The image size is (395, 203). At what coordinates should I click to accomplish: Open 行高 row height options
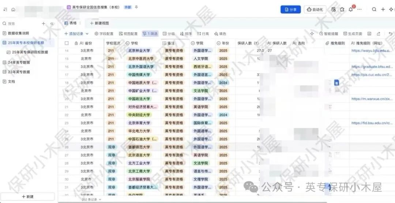[x=203, y=34]
